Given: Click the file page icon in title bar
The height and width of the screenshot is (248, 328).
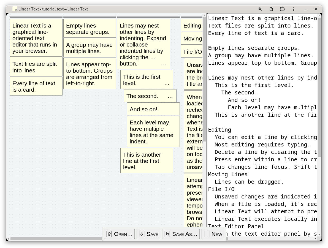Looking at the screenshot, I should click(x=271, y=9).
